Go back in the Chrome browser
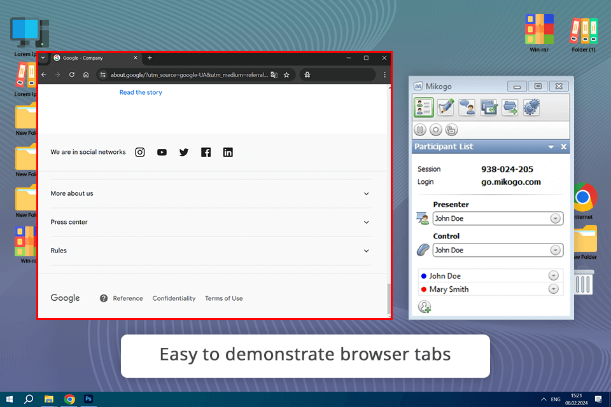Image resolution: width=611 pixels, height=407 pixels. [x=44, y=75]
